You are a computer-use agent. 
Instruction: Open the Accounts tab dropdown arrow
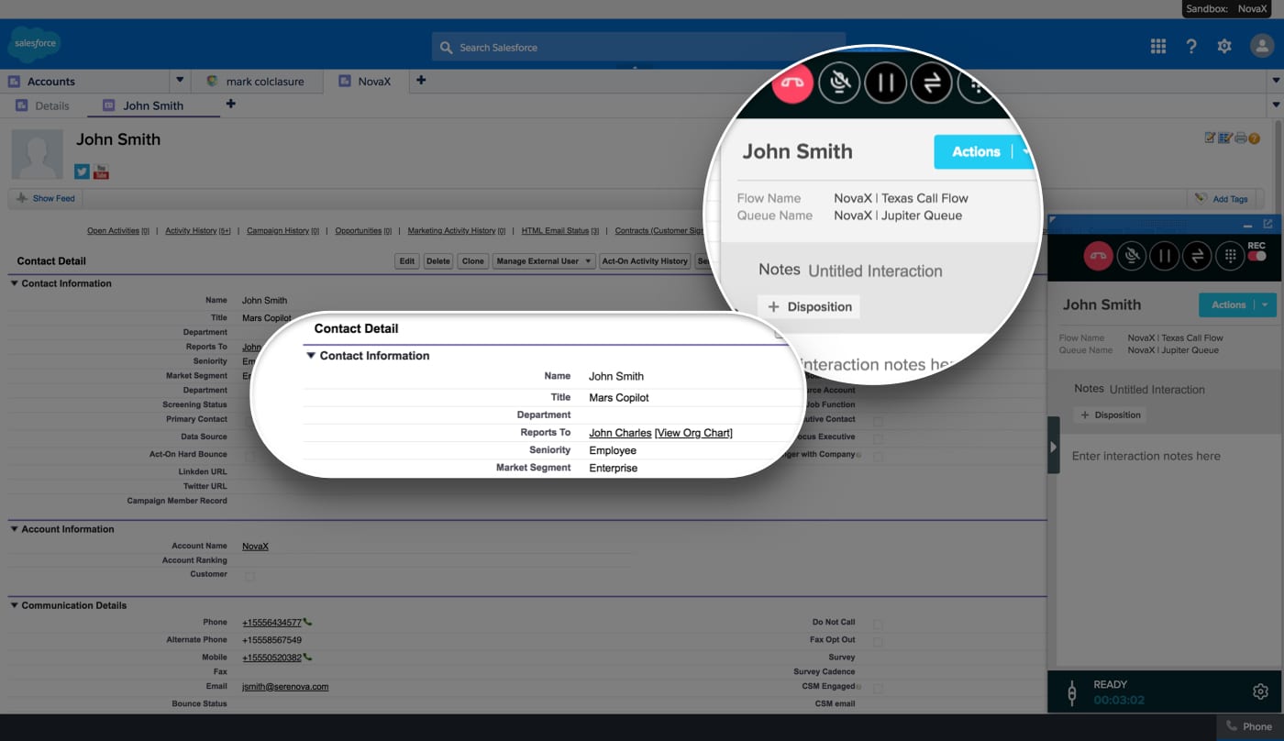click(180, 81)
